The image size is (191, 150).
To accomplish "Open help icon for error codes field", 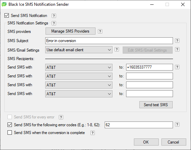I will pyautogui.click(x=177, y=125).
